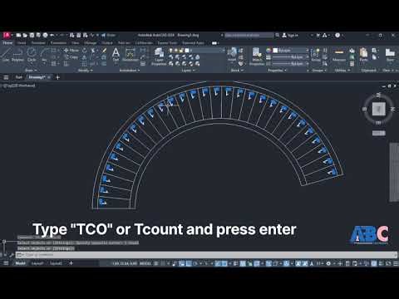Expand the Draw panel
The height and width of the screenshot is (299, 399).
31,71
